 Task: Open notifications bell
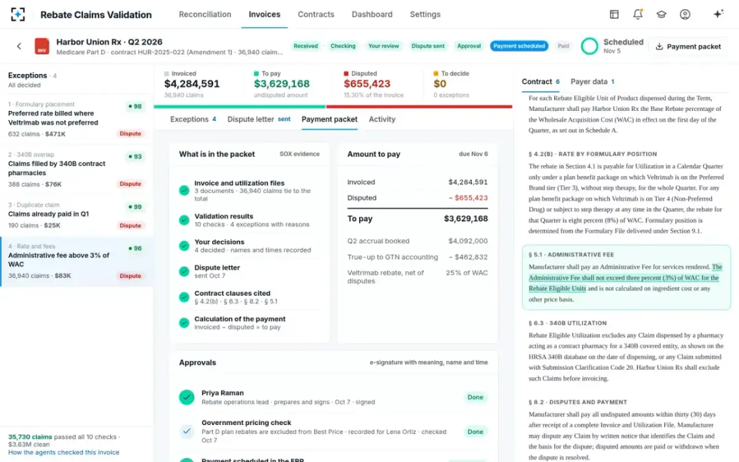tap(637, 14)
